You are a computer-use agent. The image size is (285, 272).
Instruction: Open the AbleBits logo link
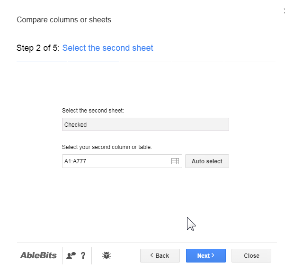[38, 255]
